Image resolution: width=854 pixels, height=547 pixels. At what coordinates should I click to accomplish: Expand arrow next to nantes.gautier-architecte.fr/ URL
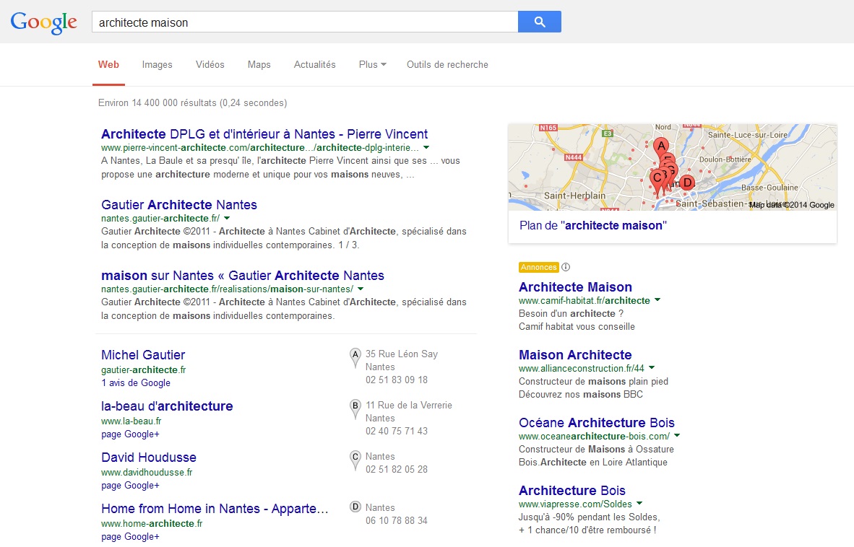[x=227, y=218]
